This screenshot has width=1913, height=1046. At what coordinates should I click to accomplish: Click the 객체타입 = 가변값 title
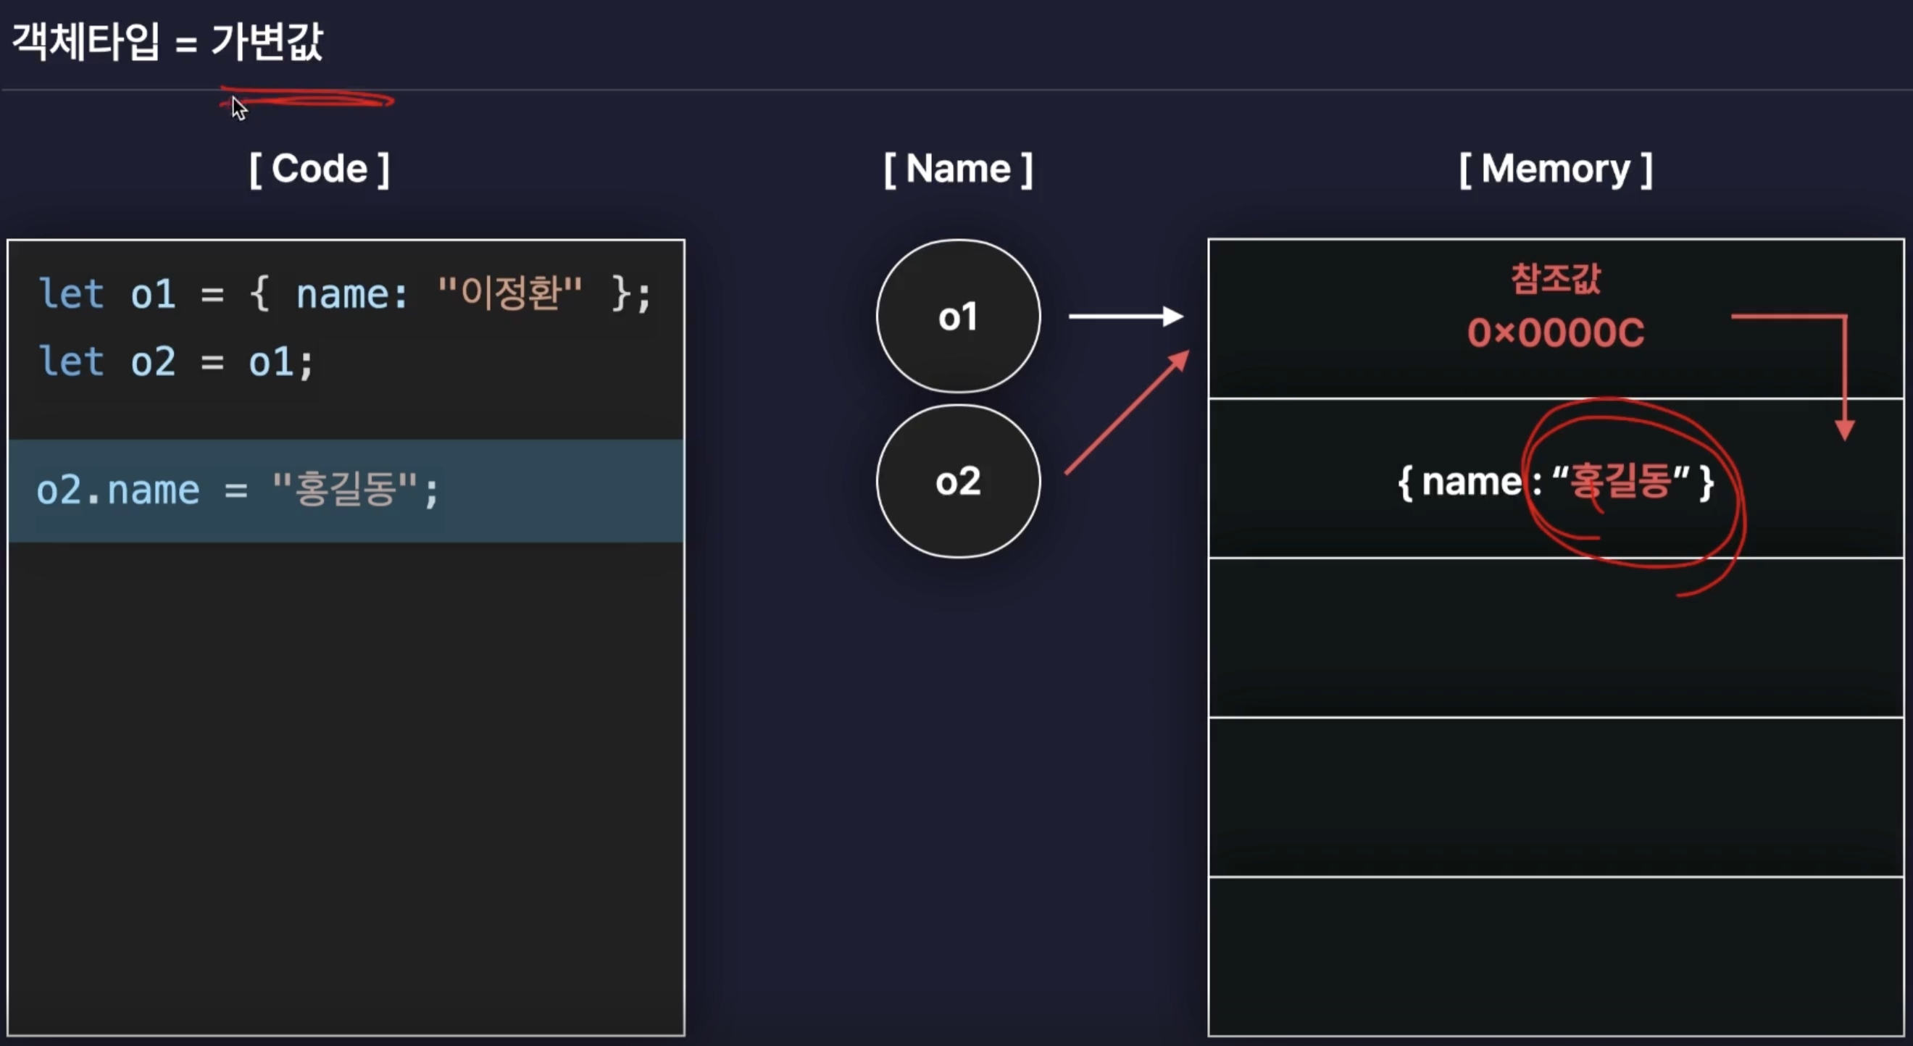coord(168,41)
